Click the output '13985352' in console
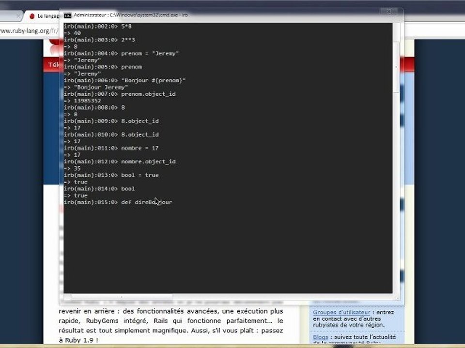Viewport: 465px width, 348px height. 87,101
